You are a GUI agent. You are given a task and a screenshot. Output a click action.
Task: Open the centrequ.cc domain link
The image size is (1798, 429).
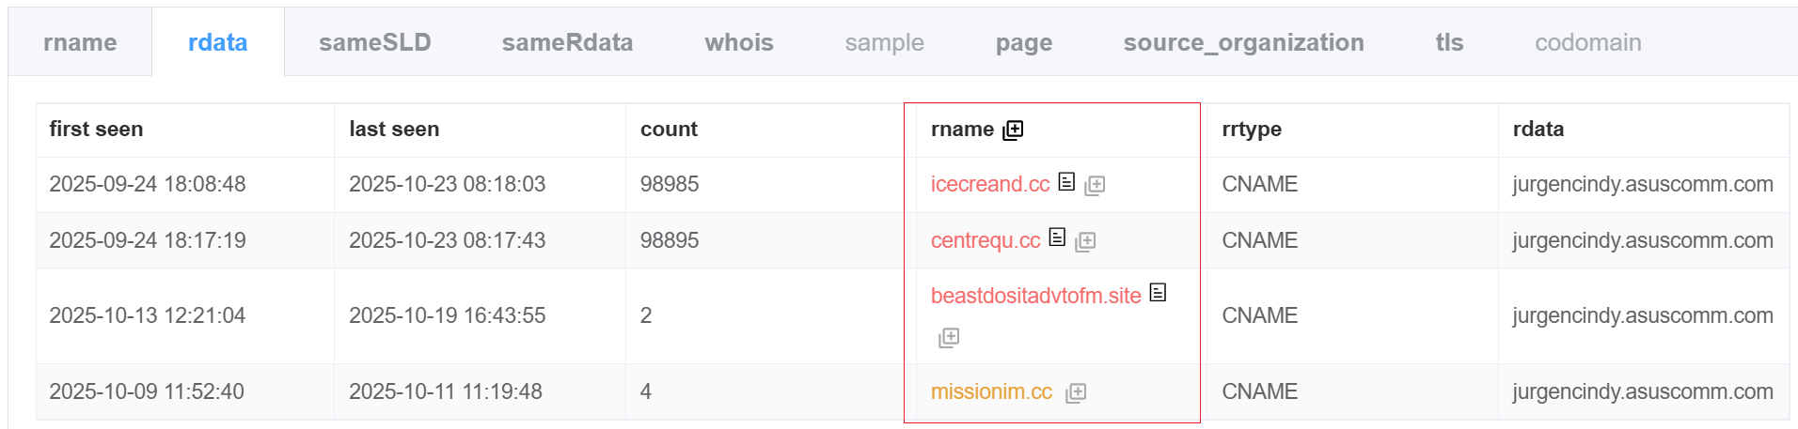(x=985, y=240)
